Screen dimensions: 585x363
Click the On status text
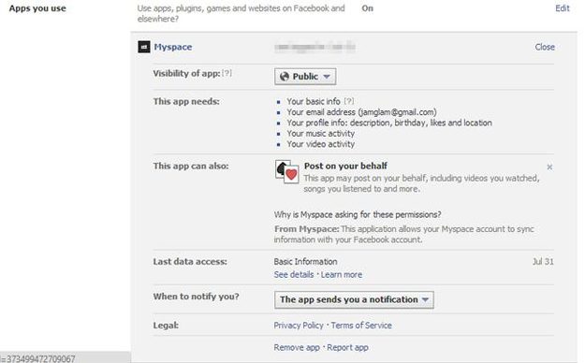368,8
